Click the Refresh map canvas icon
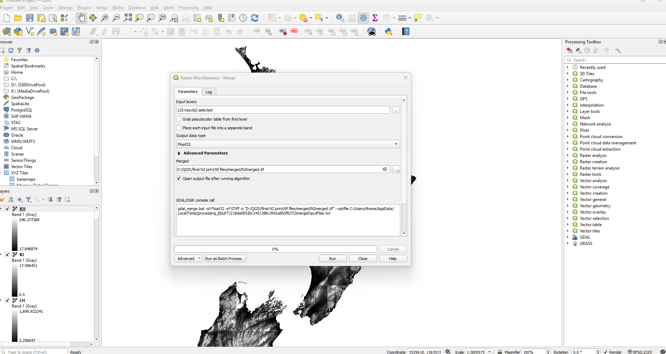666x354 pixels. coord(255,18)
